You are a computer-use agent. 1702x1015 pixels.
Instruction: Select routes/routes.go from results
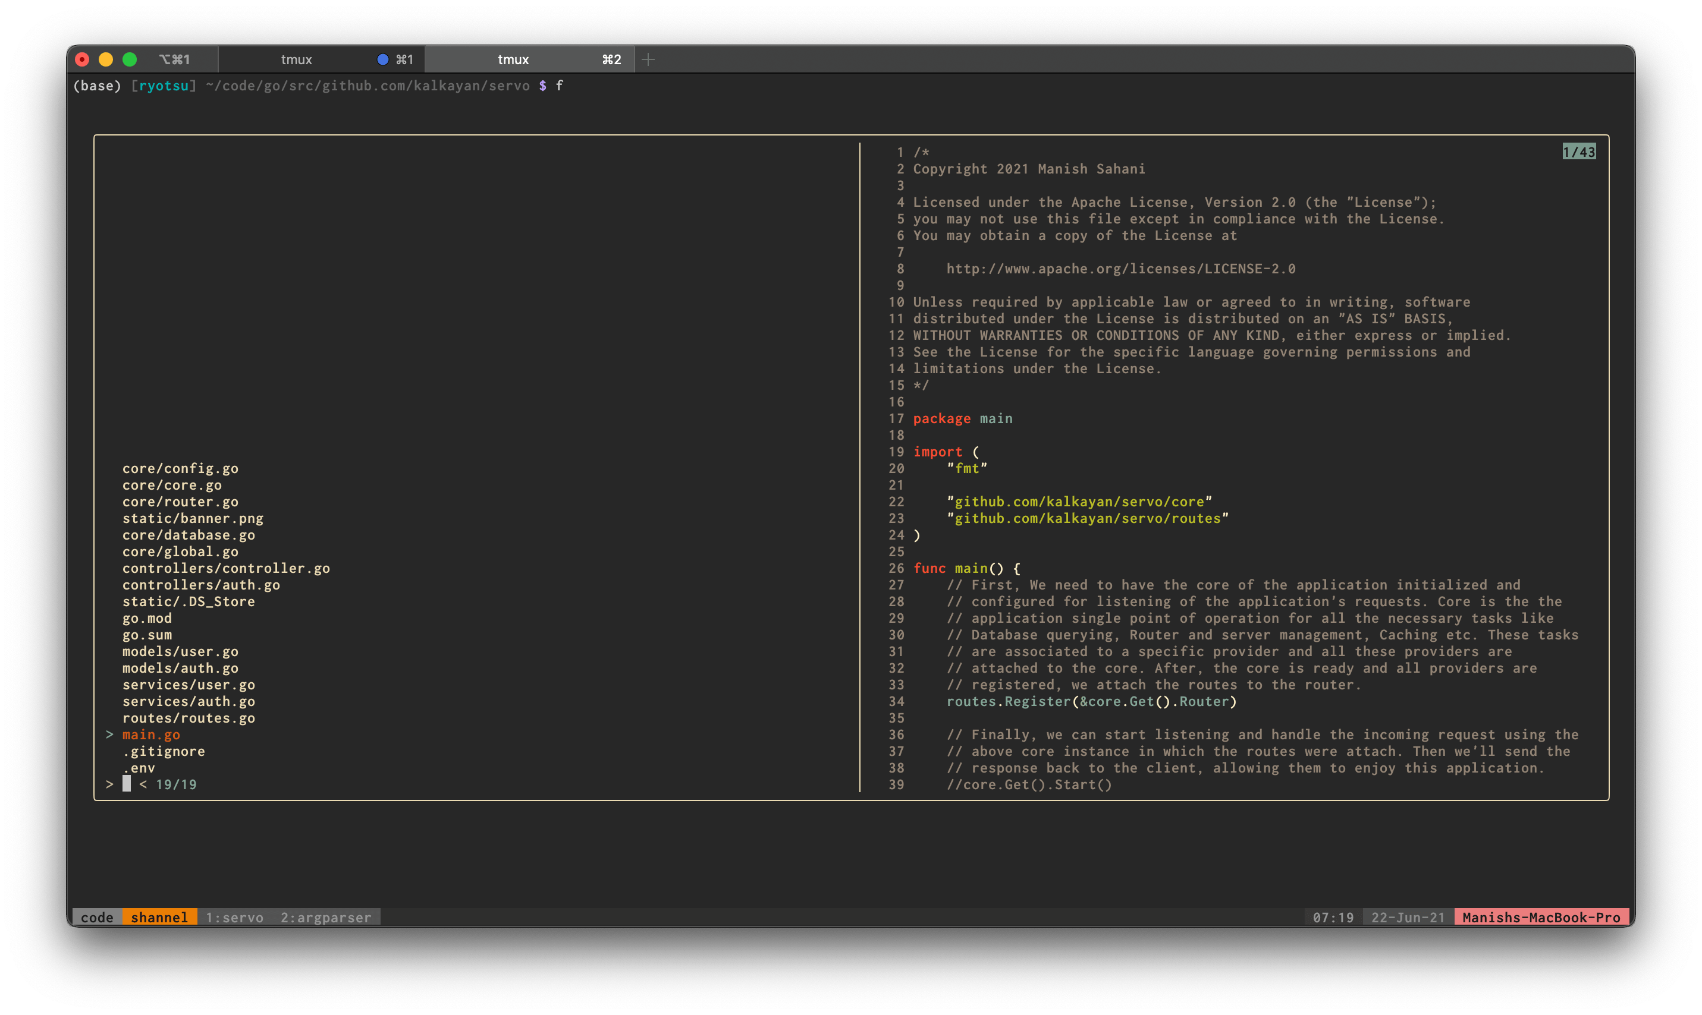[x=188, y=718]
